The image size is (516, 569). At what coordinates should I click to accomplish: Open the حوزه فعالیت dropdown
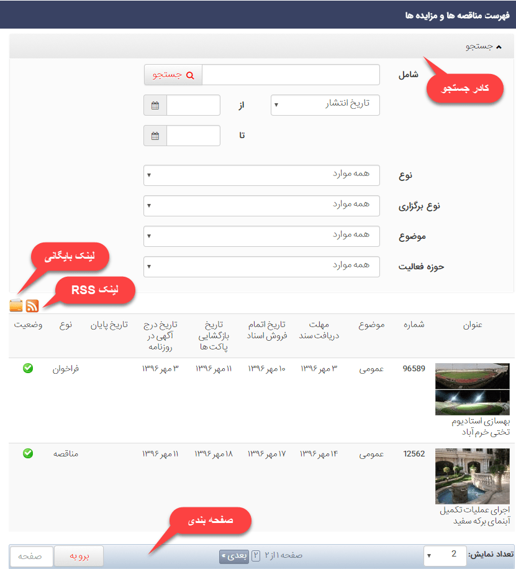click(x=261, y=266)
